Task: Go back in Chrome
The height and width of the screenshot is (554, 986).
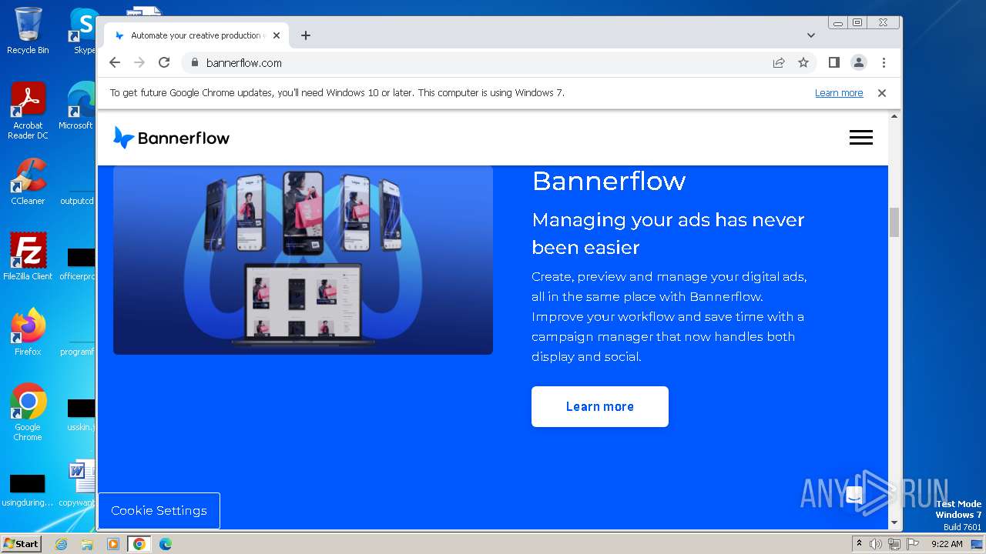Action: pyautogui.click(x=115, y=62)
